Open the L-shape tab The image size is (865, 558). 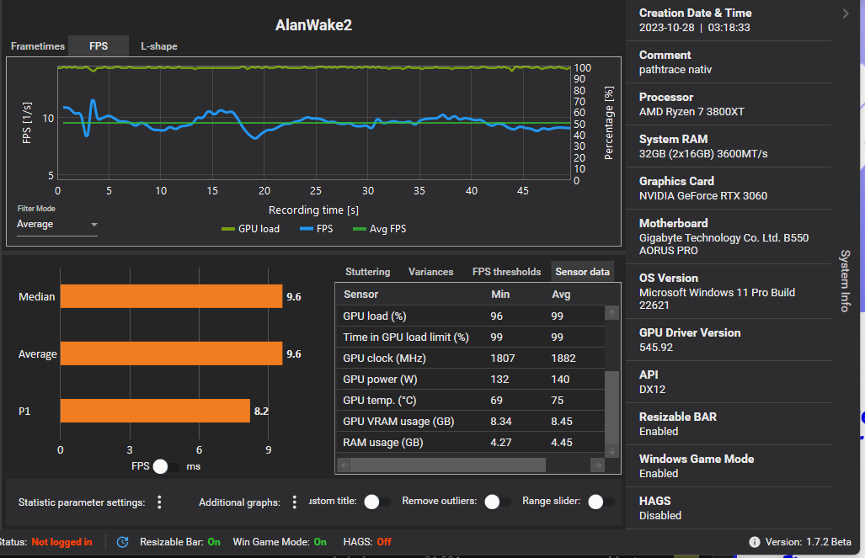(159, 46)
